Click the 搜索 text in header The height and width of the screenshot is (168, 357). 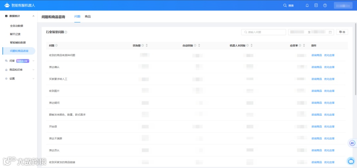(291, 6)
